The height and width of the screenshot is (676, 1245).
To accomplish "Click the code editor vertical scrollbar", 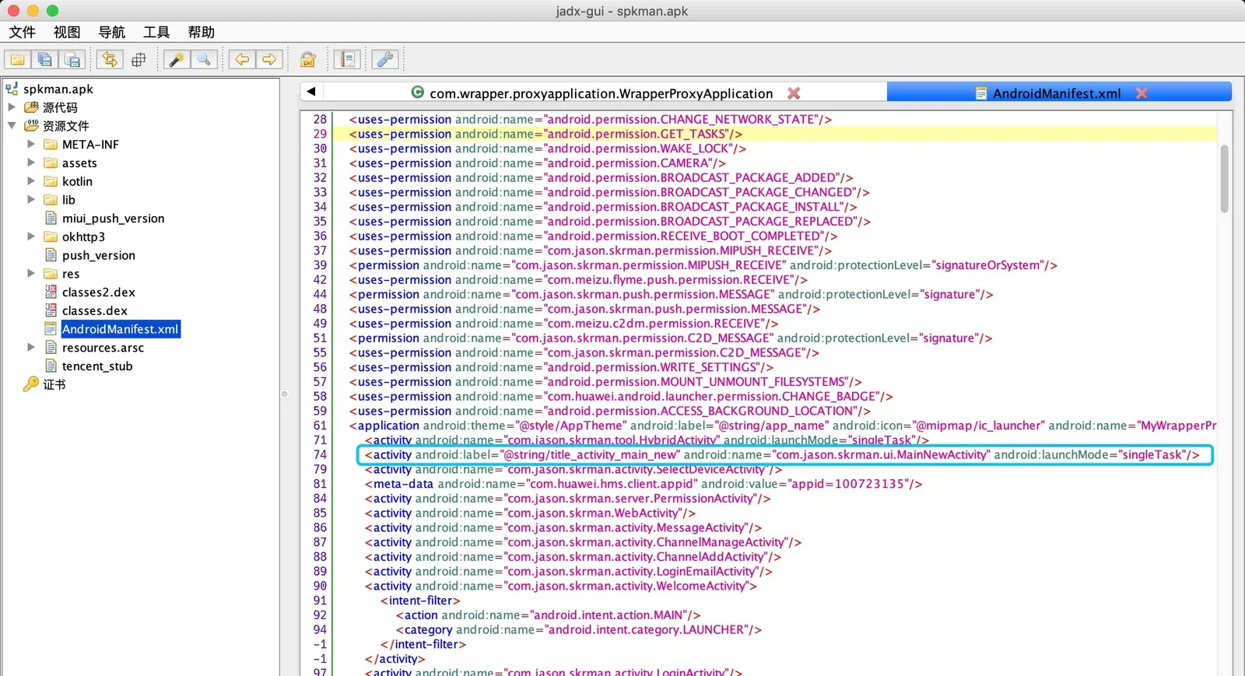I will tap(1224, 179).
